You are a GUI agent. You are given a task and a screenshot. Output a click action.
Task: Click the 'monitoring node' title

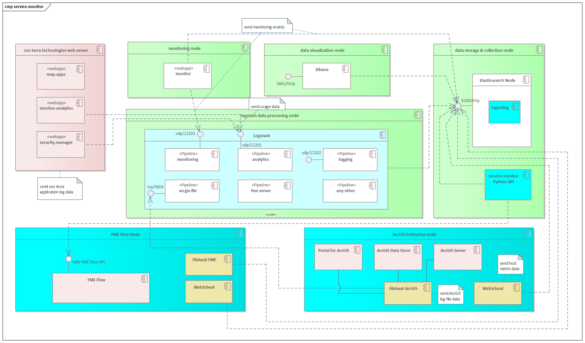pos(185,48)
